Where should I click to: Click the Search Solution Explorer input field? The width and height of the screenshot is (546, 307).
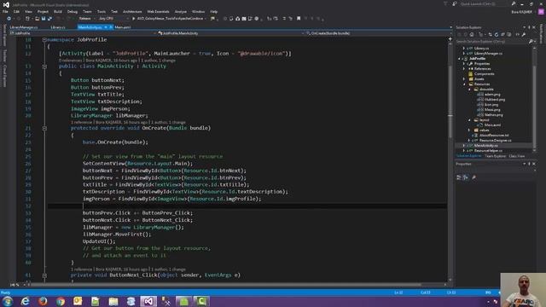[491, 42]
